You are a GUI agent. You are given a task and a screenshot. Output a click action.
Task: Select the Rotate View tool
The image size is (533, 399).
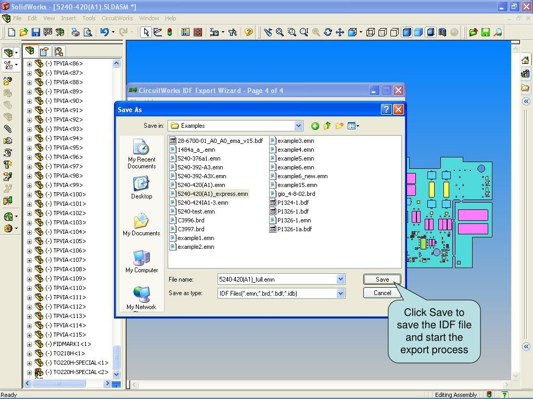coord(328,32)
